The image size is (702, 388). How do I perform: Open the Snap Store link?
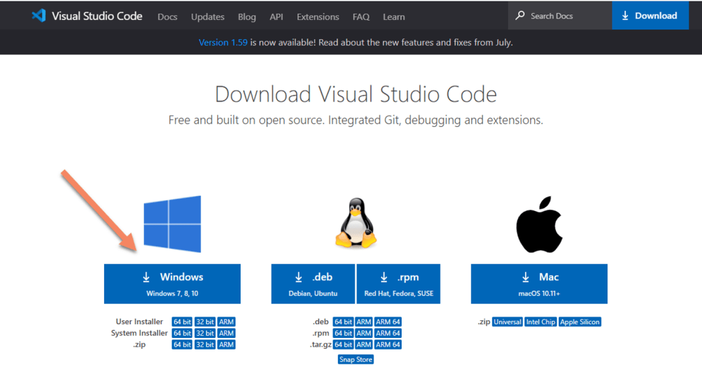[356, 359]
